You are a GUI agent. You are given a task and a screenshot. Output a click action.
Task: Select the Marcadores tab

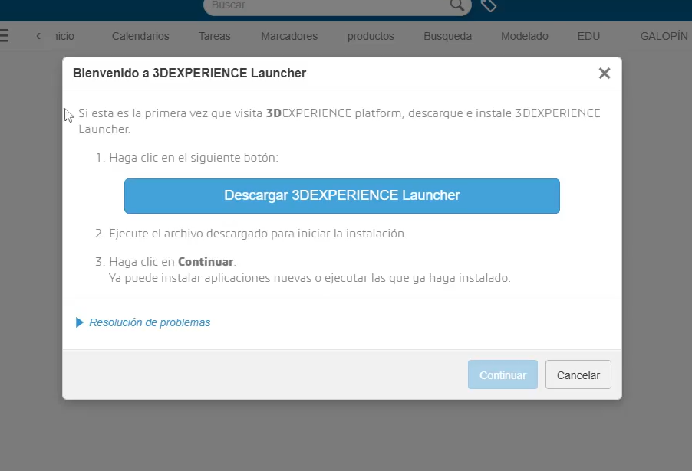click(288, 36)
